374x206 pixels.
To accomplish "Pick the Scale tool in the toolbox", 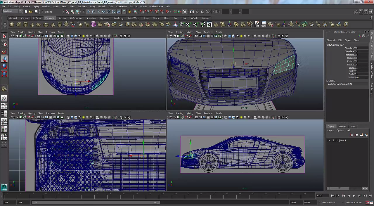I will [x=4, y=74].
